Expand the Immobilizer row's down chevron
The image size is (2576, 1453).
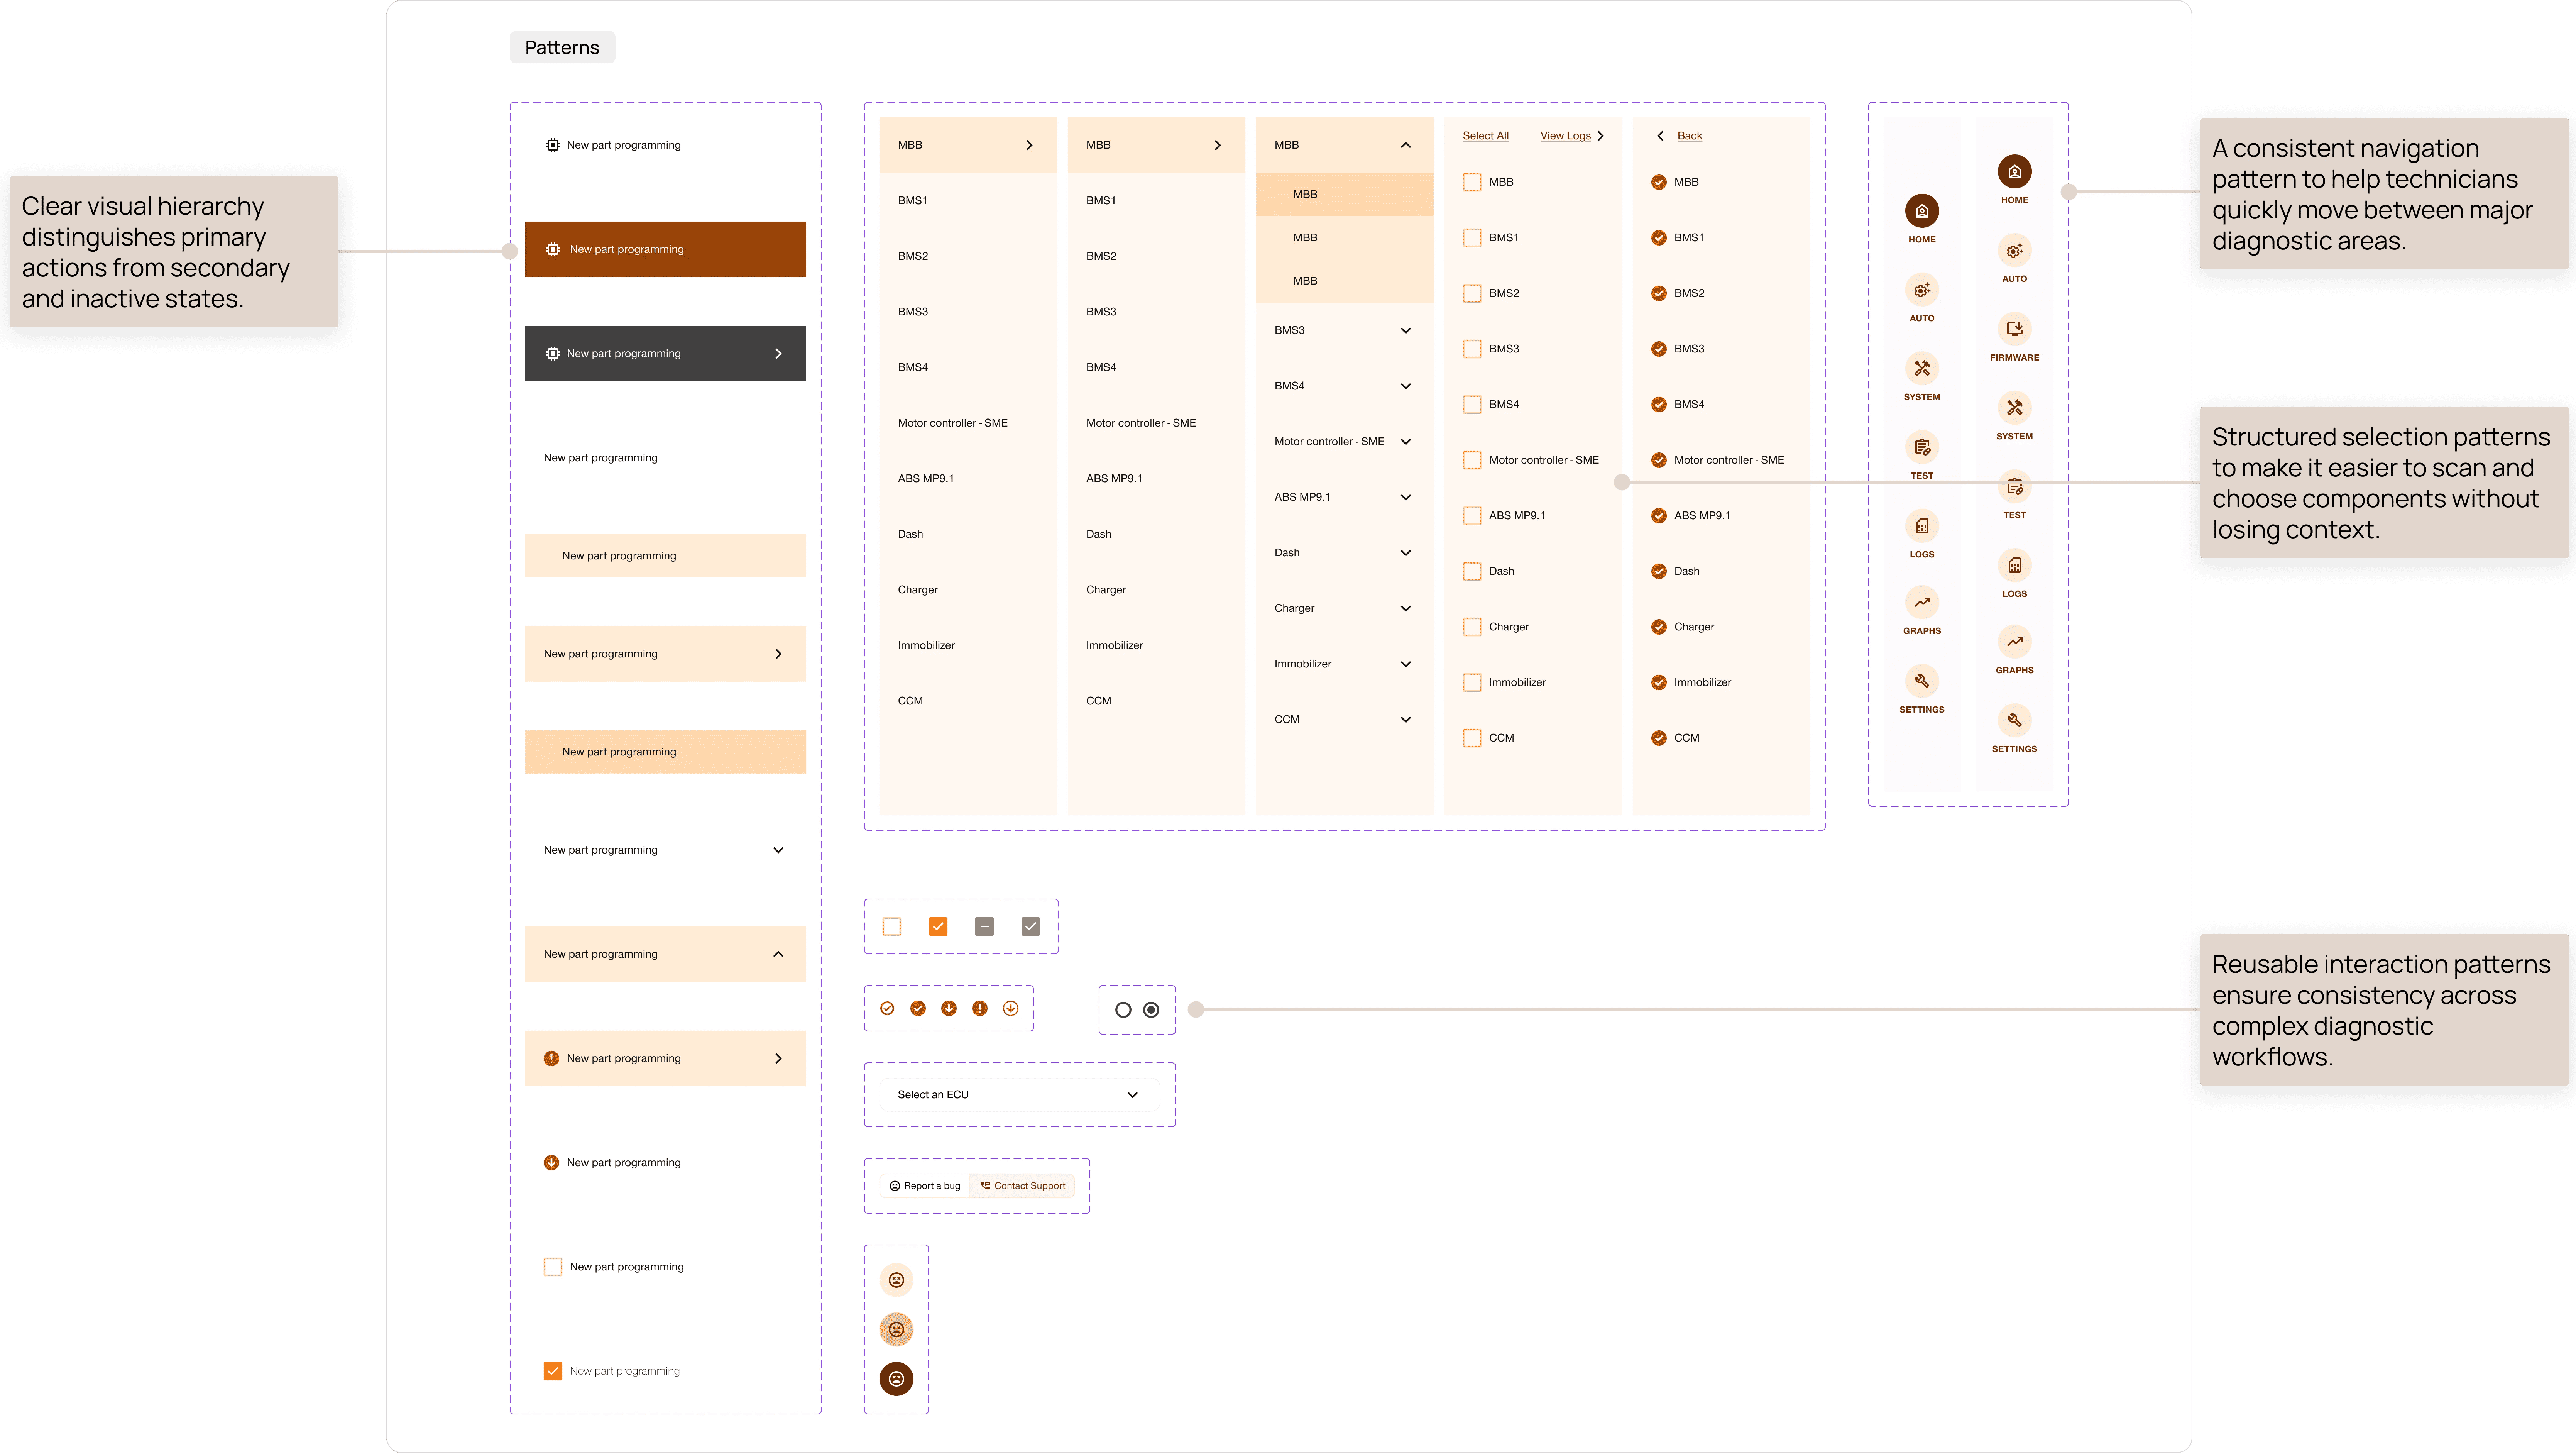[x=1405, y=664]
